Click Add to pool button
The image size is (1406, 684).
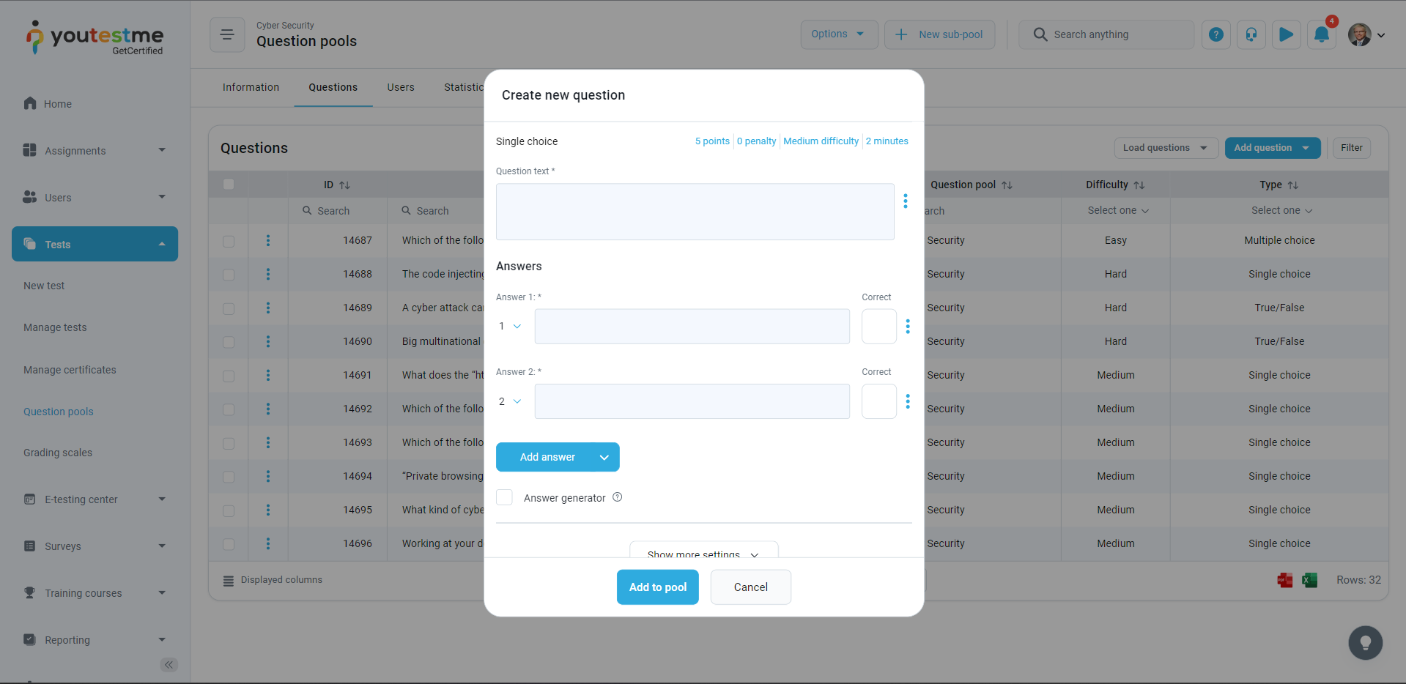coord(657,587)
